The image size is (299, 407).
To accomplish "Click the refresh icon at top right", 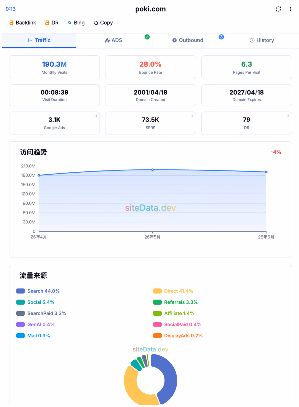I will coord(278,9).
